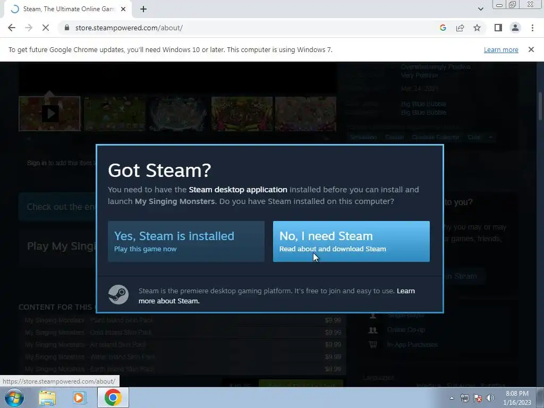
Task: Open Windows Media Player from taskbar
Action: click(79, 397)
